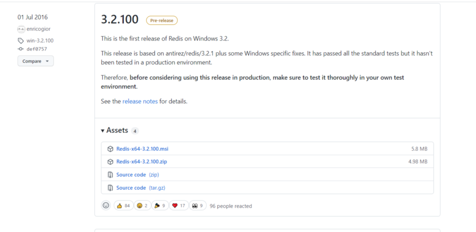The width and height of the screenshot is (476, 232).
Task: Open the 3.2.100 release title
Action: (120, 19)
